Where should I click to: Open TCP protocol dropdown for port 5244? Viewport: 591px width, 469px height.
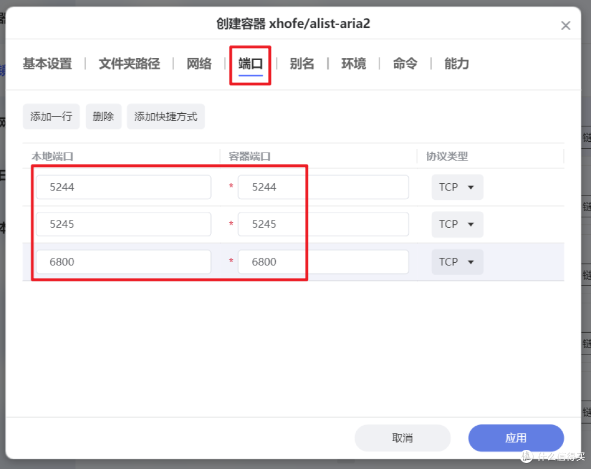pyautogui.click(x=457, y=187)
